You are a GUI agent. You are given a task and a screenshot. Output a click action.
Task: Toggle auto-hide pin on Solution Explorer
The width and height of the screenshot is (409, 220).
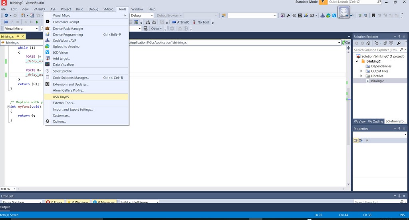click(x=399, y=36)
